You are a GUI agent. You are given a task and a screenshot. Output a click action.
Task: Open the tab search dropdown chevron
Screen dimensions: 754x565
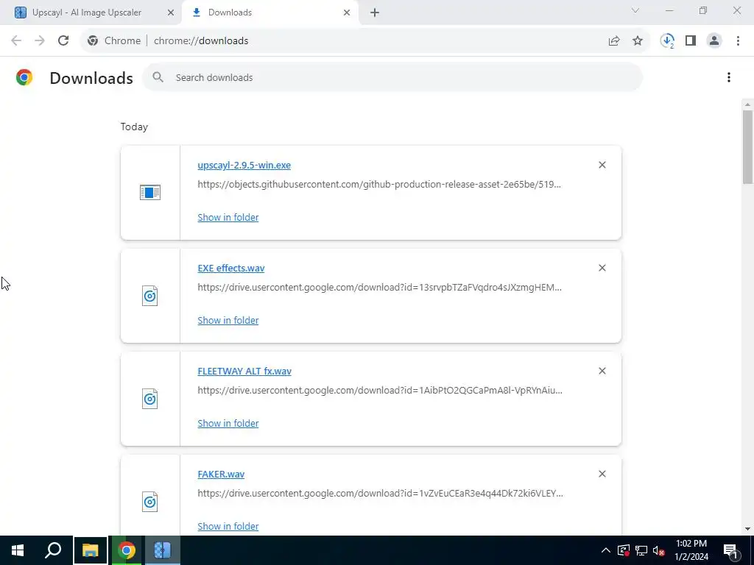tap(635, 10)
